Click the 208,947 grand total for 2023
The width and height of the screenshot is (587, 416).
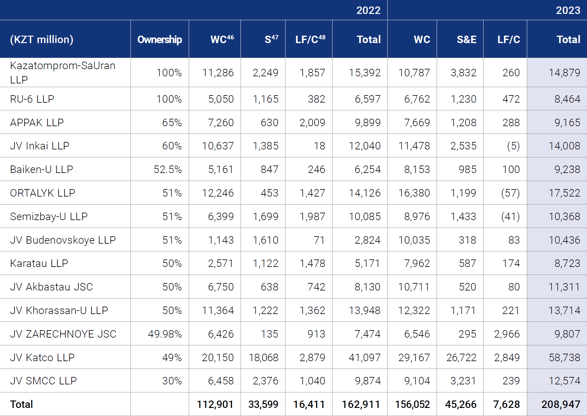(x=561, y=404)
